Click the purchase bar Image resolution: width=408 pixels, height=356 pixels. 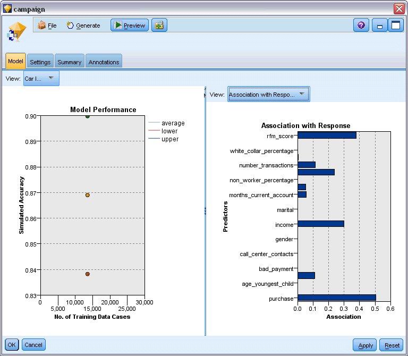point(337,298)
